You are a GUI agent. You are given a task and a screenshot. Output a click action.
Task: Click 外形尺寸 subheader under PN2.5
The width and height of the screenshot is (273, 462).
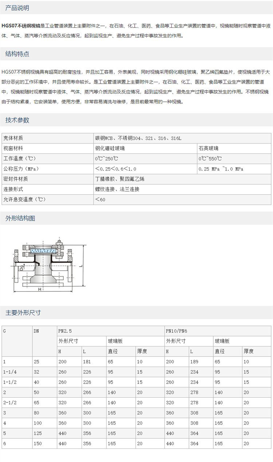tap(82, 341)
